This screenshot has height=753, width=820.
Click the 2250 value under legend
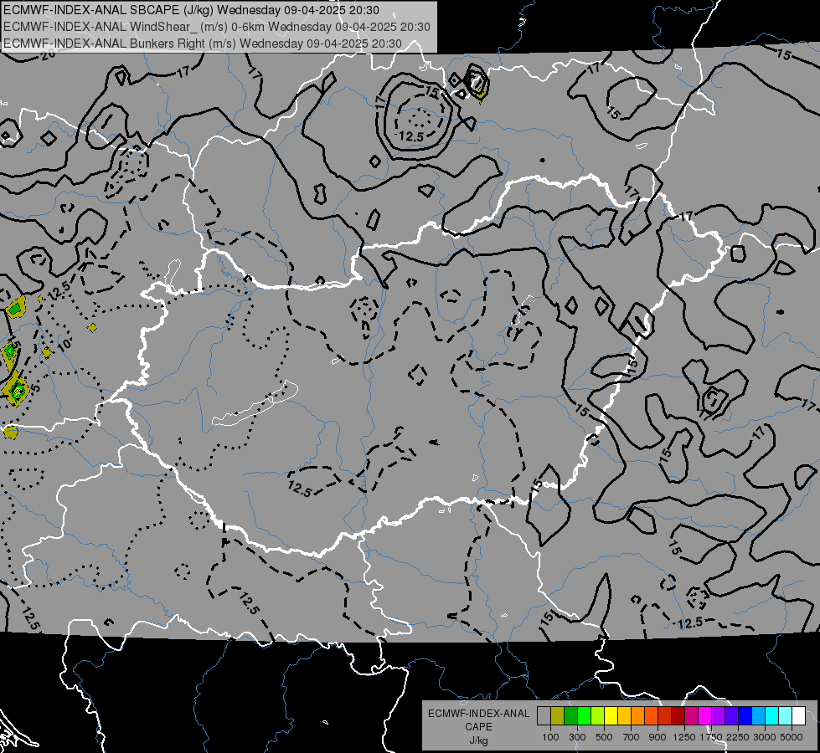click(738, 737)
